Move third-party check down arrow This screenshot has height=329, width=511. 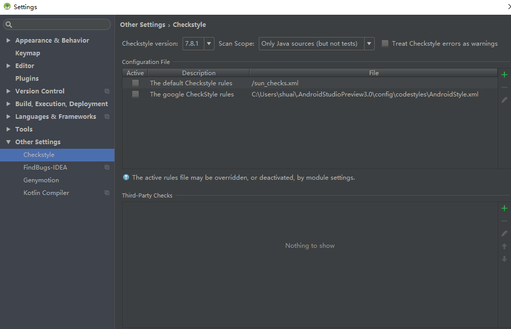click(504, 259)
